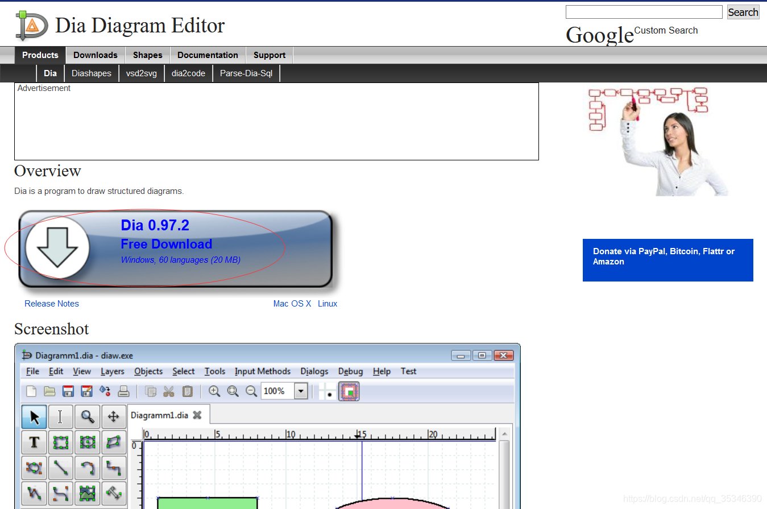Select the Polygon shape tool
The image size is (767, 509).
click(x=114, y=442)
